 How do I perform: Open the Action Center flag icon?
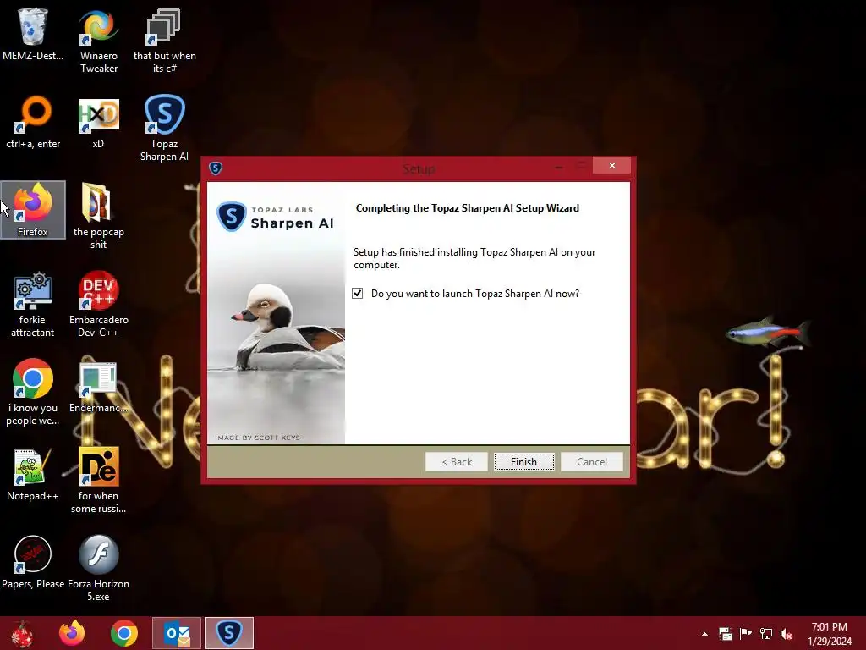point(746,634)
